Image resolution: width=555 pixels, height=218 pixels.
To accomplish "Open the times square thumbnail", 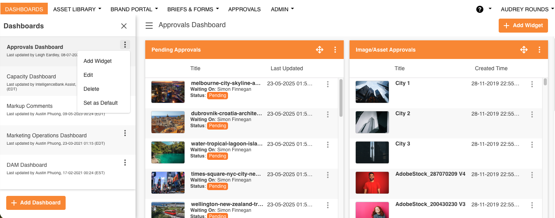I will pyautogui.click(x=168, y=182).
